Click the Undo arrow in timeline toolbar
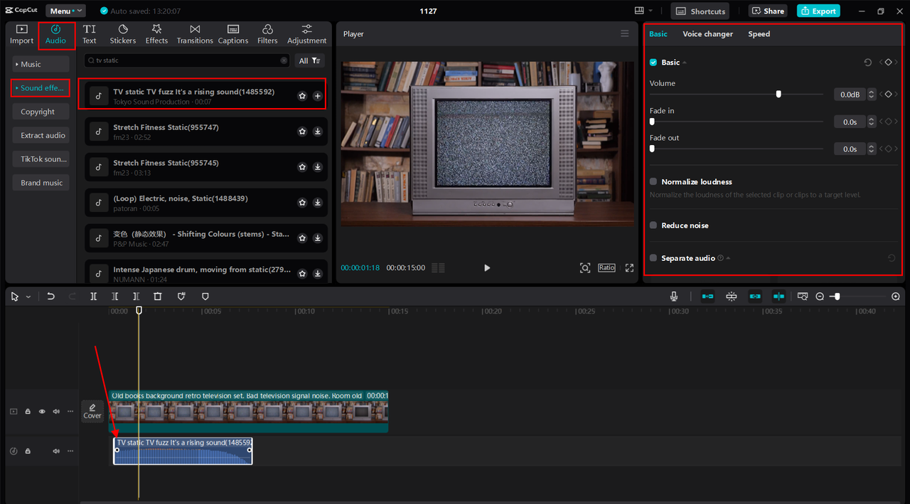The height and width of the screenshot is (504, 910). tap(50, 296)
